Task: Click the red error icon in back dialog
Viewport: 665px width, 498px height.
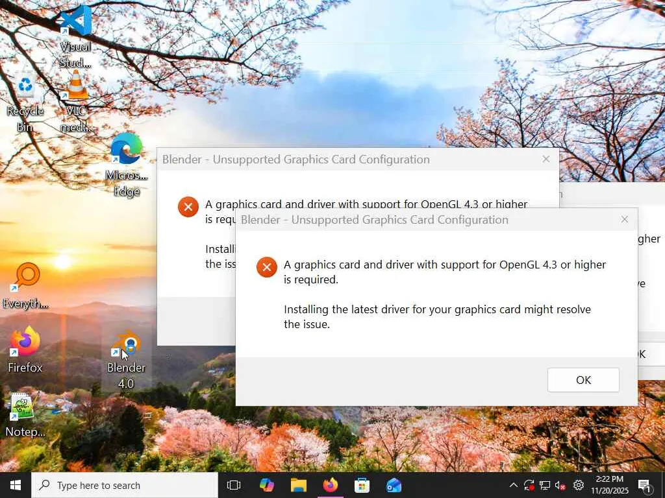Action: [188, 207]
